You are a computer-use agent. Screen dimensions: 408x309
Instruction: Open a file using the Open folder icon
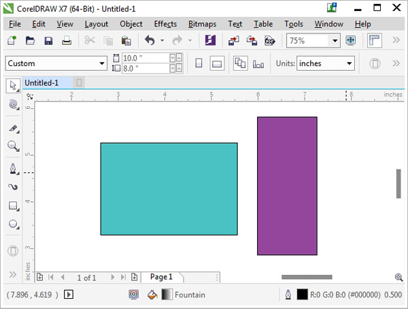(30, 41)
